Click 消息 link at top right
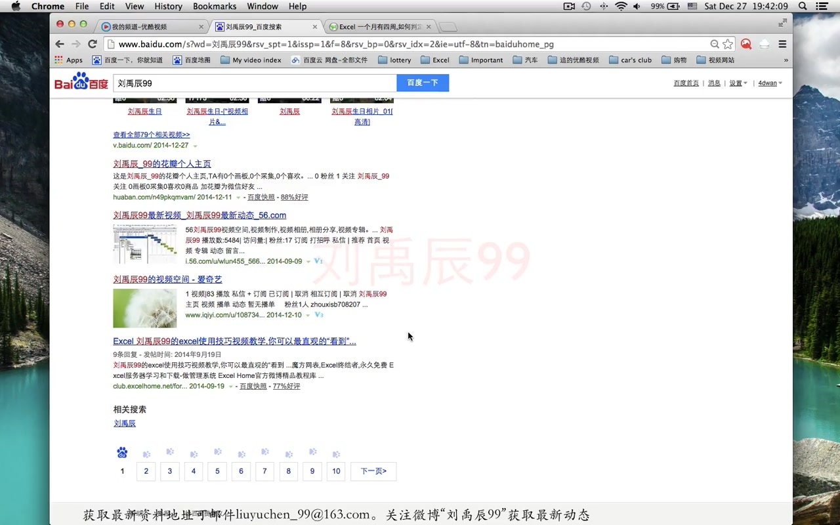Screen dimensions: 840x525 (x=714, y=83)
